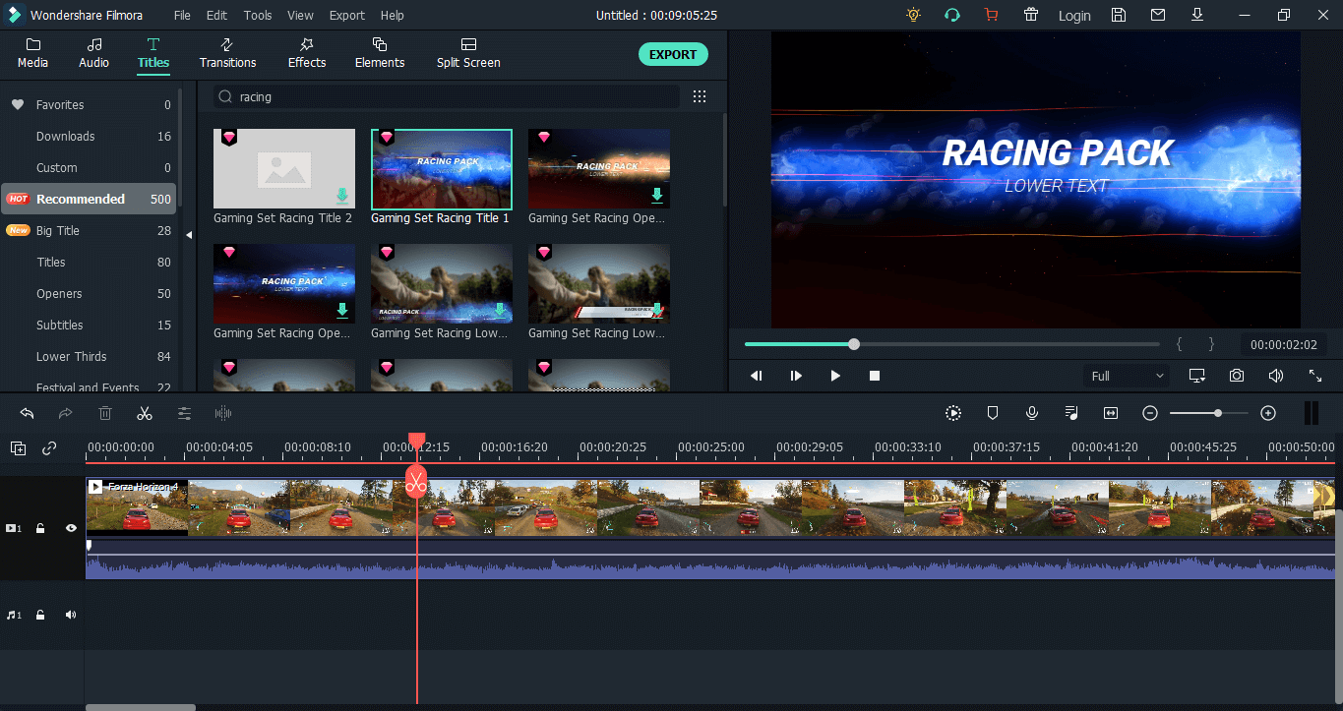Click the timeline zoom slider
The height and width of the screenshot is (711, 1343).
click(1209, 413)
